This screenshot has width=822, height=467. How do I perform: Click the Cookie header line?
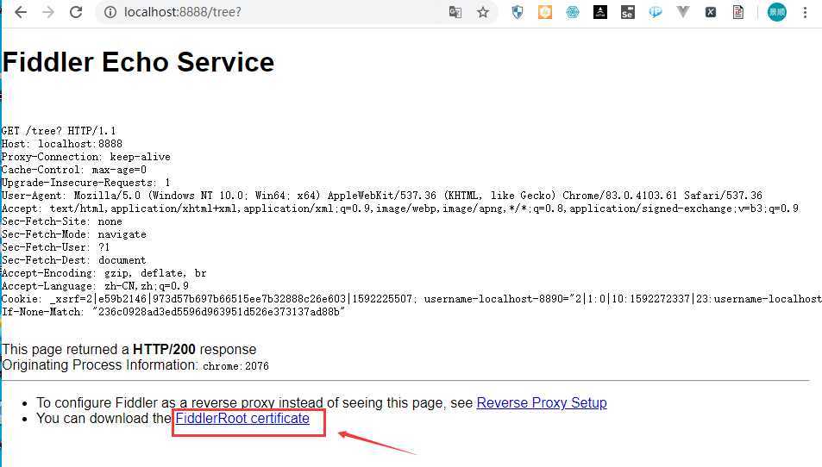[x=411, y=299]
